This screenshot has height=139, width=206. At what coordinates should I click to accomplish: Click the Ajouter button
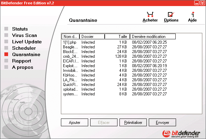pos(74,123)
